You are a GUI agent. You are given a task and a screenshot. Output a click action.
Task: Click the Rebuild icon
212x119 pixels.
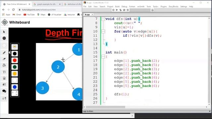[x=124, y=10]
